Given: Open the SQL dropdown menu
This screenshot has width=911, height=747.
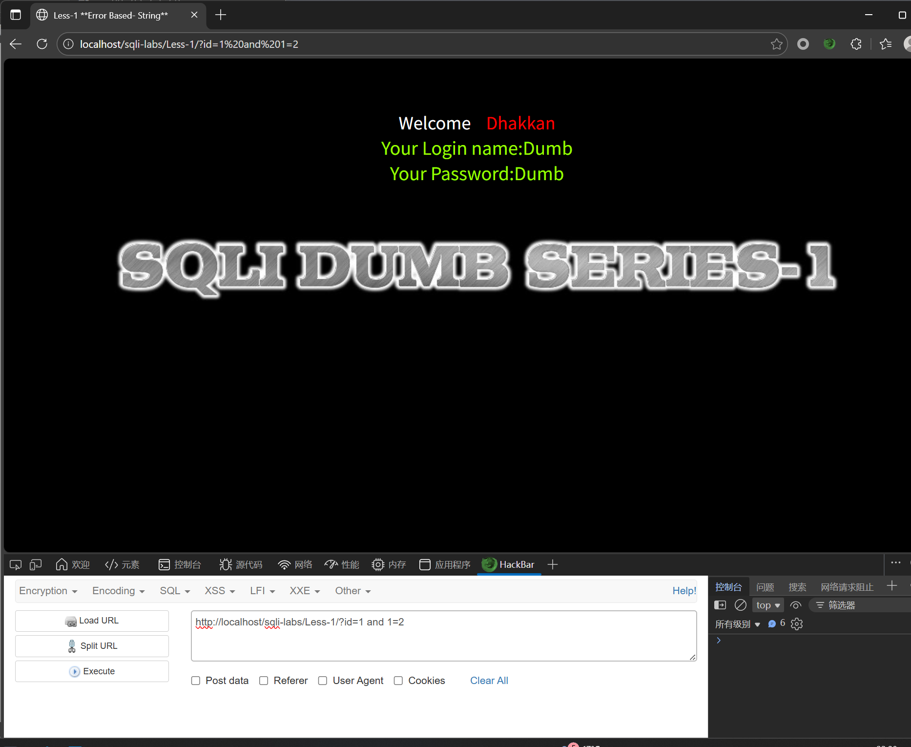Looking at the screenshot, I should (x=175, y=591).
